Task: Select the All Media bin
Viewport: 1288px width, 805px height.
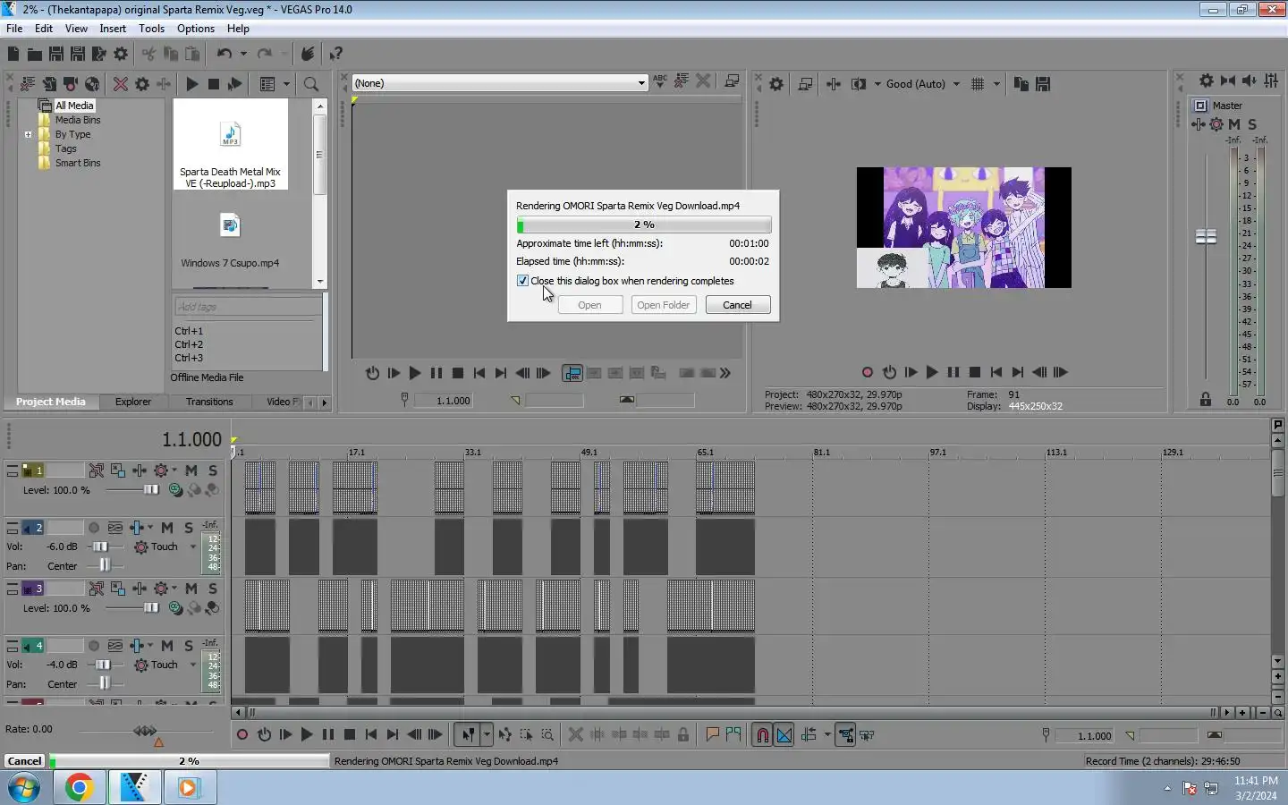Action: (x=74, y=106)
